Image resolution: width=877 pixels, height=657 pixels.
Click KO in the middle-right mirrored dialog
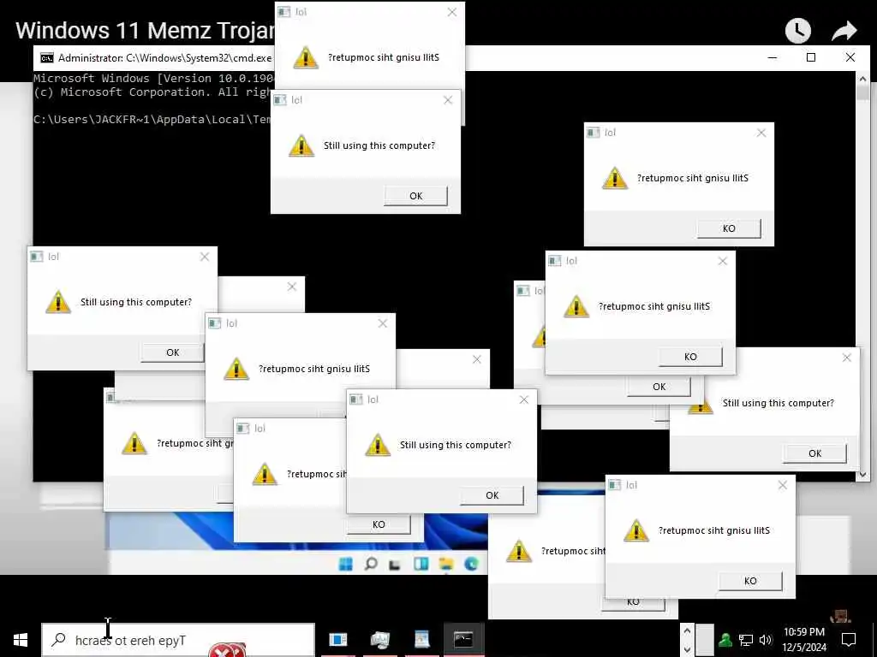point(690,357)
